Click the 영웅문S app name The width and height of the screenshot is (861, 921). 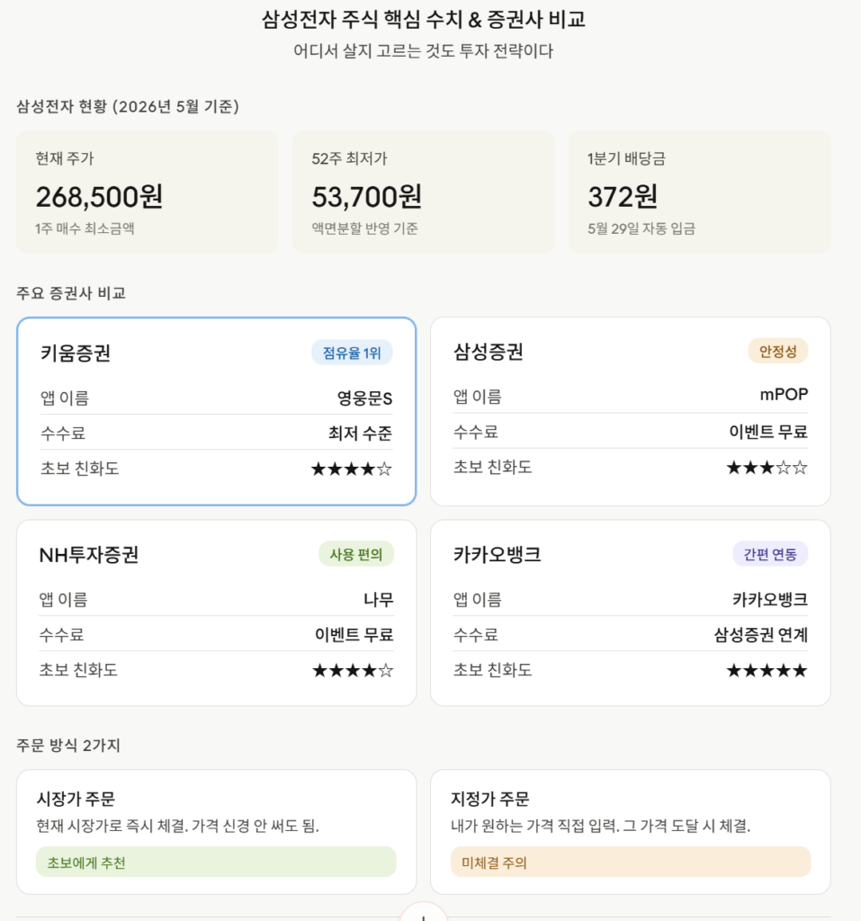364,398
